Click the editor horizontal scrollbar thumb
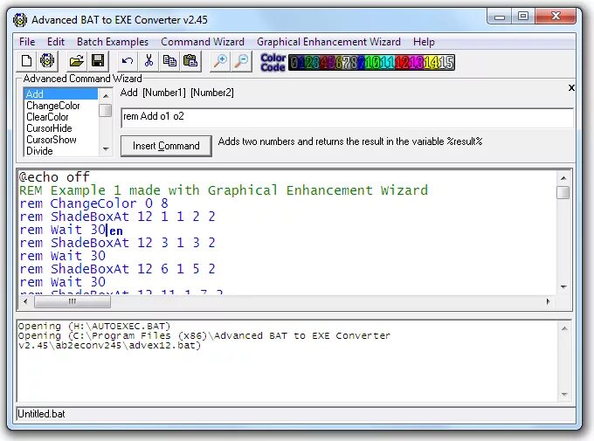Screen dimensions: 594x441 point(73,301)
